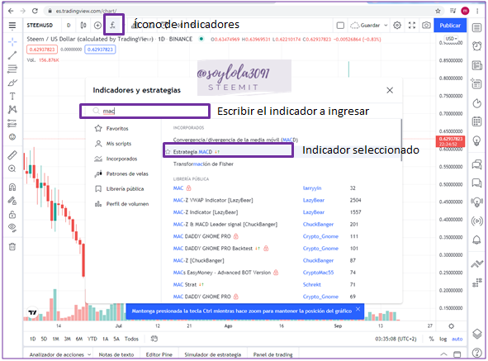Open the alerts alarm clock icon
This screenshot has height=361, width=488.
pyautogui.click(x=476, y=46)
